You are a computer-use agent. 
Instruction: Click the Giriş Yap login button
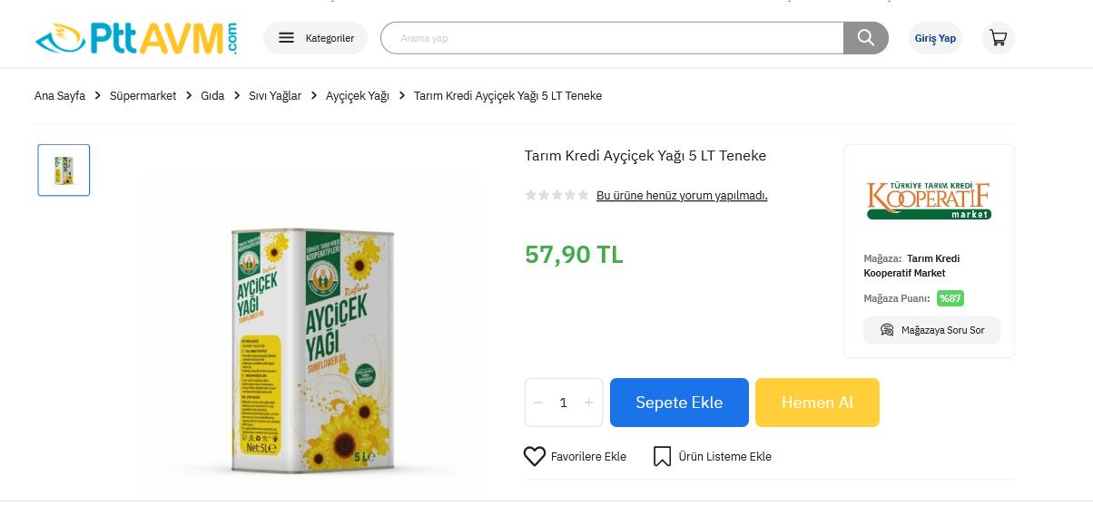(935, 38)
